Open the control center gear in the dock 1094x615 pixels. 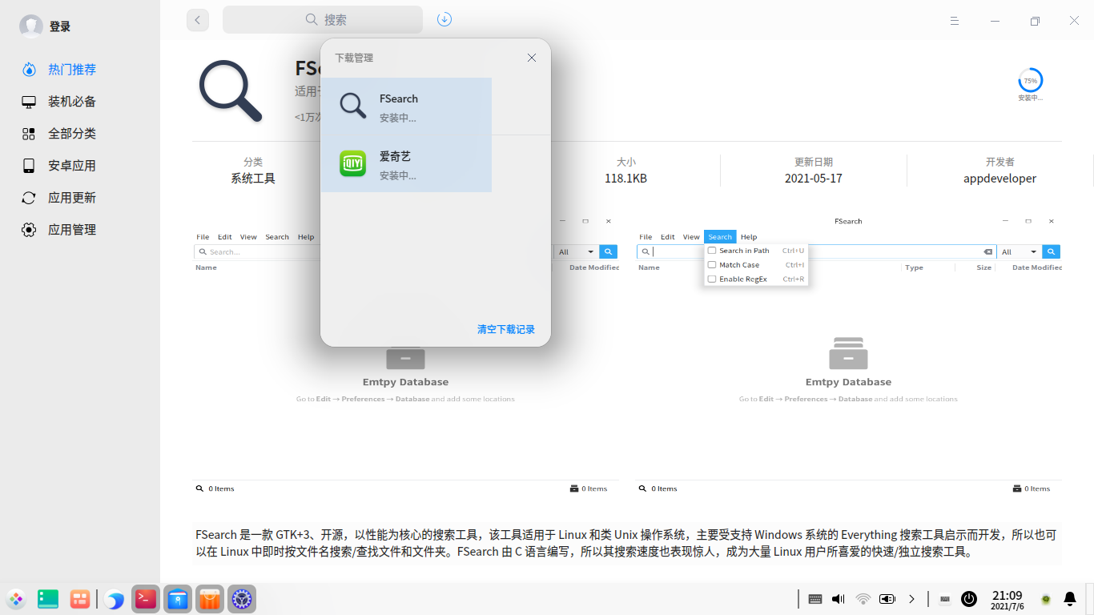coord(242,598)
